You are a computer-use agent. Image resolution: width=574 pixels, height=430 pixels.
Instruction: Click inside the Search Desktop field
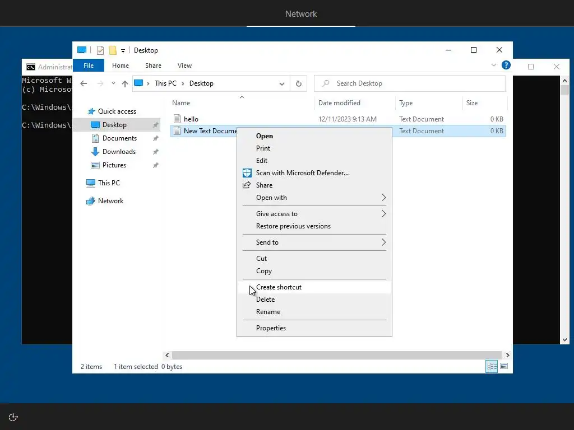410,83
